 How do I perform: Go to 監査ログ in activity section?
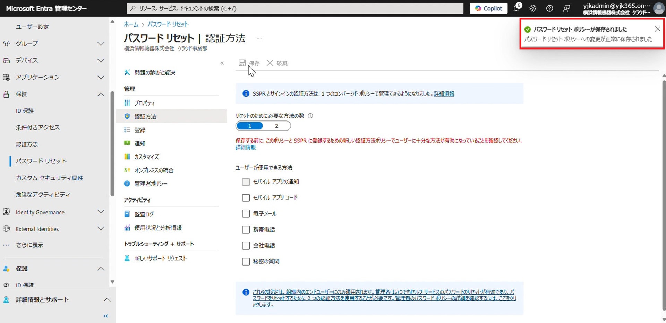click(144, 214)
